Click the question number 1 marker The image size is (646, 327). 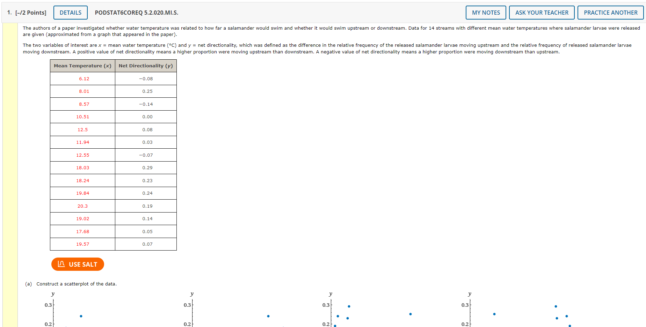(8, 13)
